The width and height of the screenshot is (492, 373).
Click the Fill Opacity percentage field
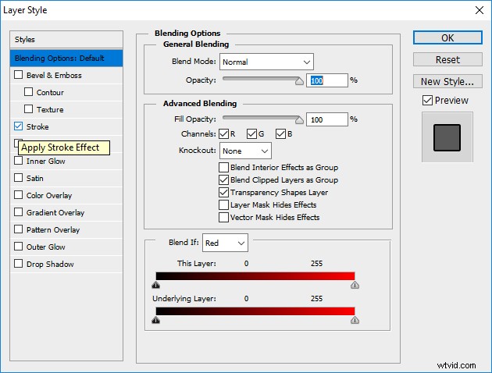point(327,119)
